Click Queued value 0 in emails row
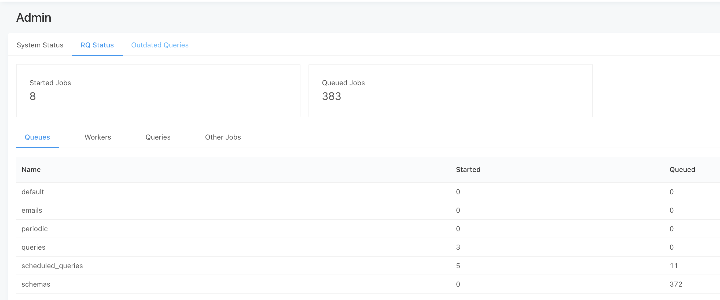The image size is (720, 300). pyautogui.click(x=671, y=210)
